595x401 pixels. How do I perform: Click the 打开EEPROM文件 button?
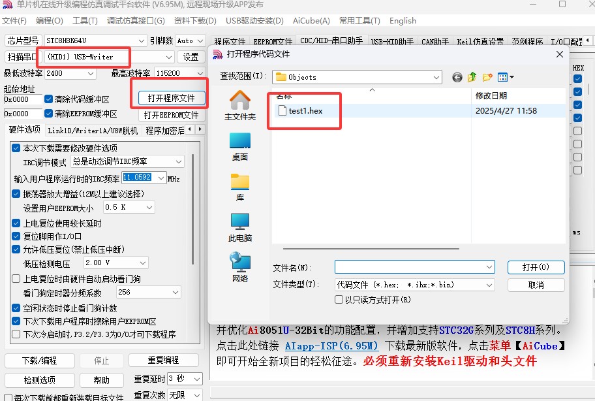coord(171,115)
